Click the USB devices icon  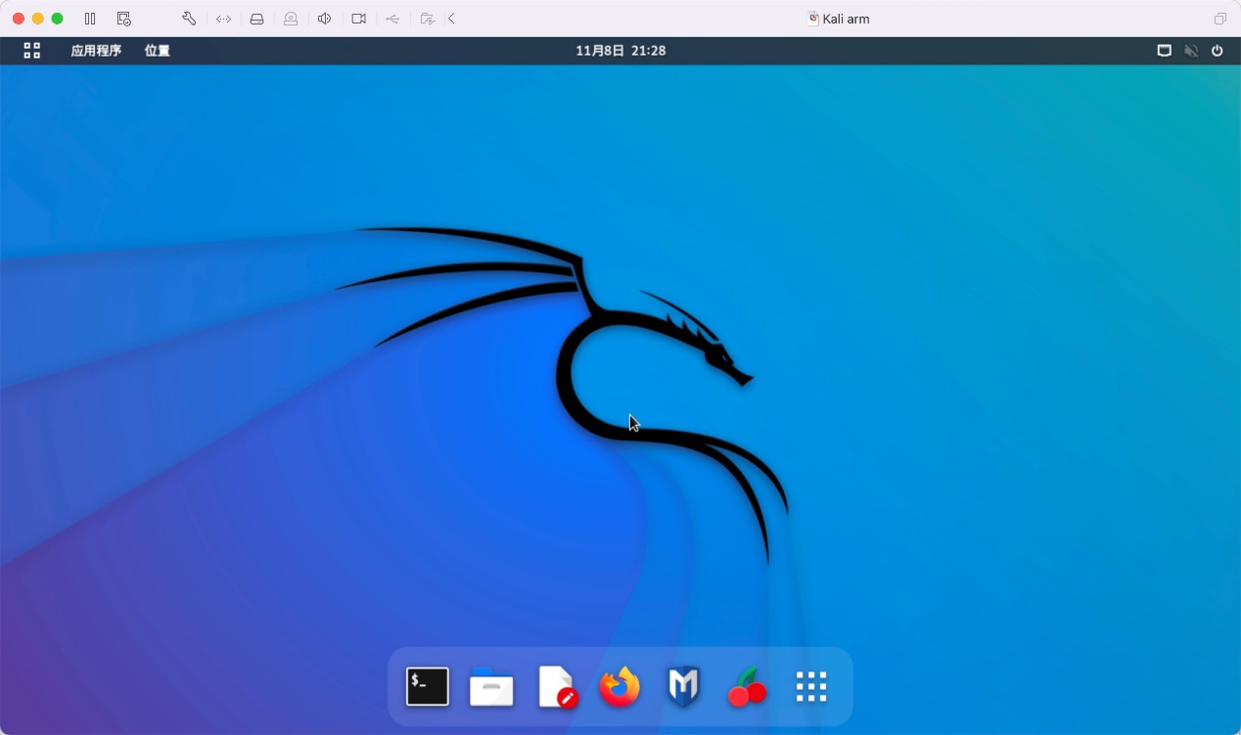coord(392,19)
